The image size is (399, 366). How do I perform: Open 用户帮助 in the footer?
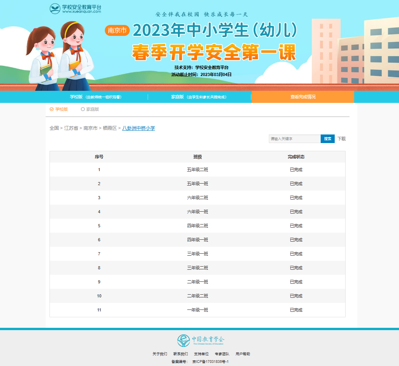pos(243,354)
